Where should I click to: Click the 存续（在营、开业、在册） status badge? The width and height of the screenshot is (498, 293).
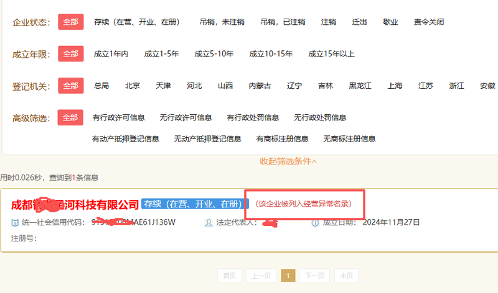coord(194,204)
